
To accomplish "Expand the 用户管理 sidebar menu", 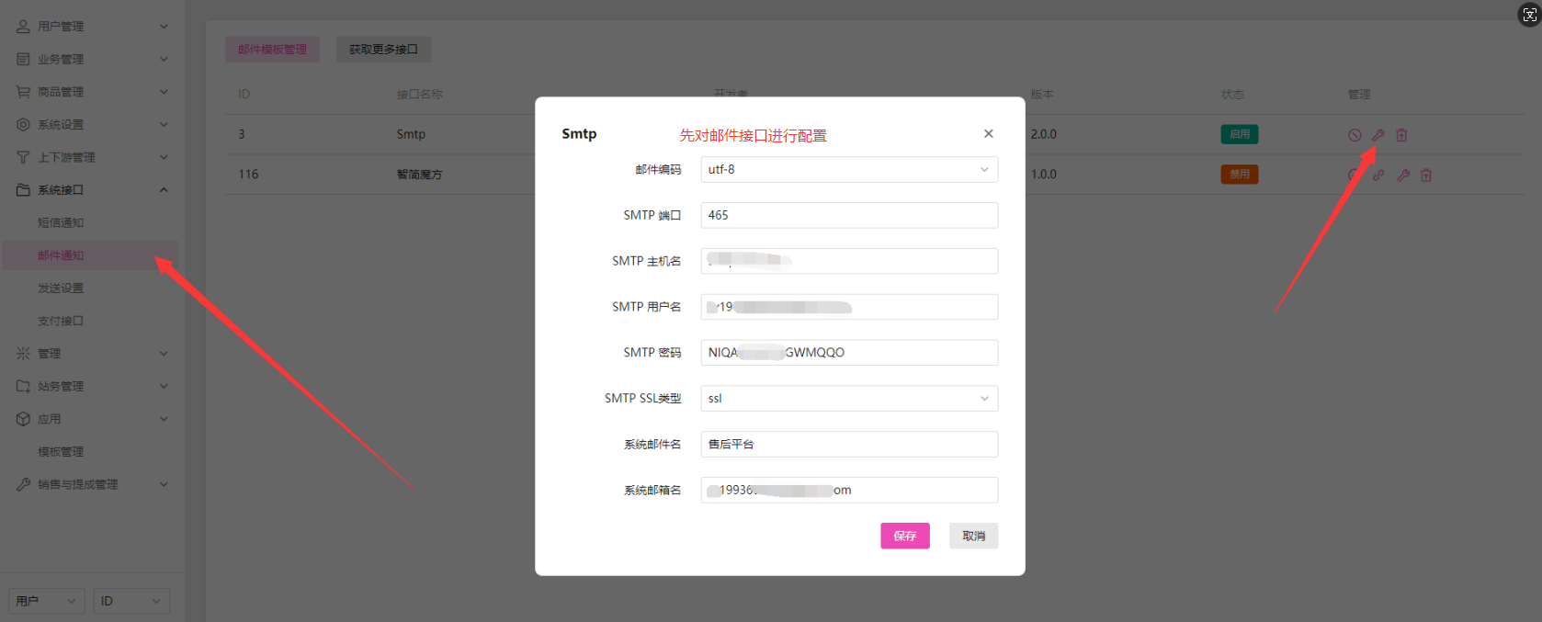I will 92,27.
